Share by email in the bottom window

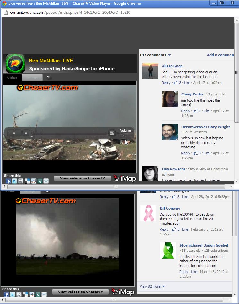click(44, 294)
